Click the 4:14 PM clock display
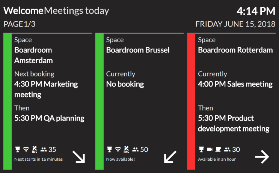Viewport: 279px width, 173px height. point(256,11)
